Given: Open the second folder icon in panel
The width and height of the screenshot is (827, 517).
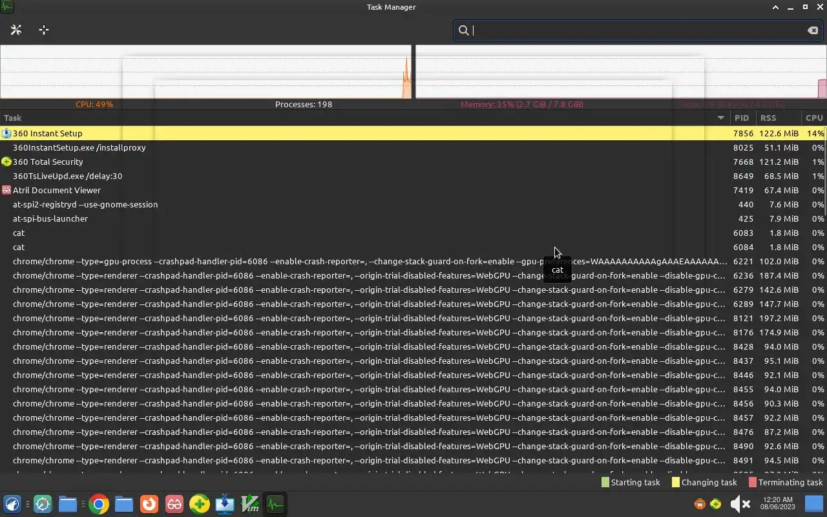Looking at the screenshot, I should coord(124,504).
